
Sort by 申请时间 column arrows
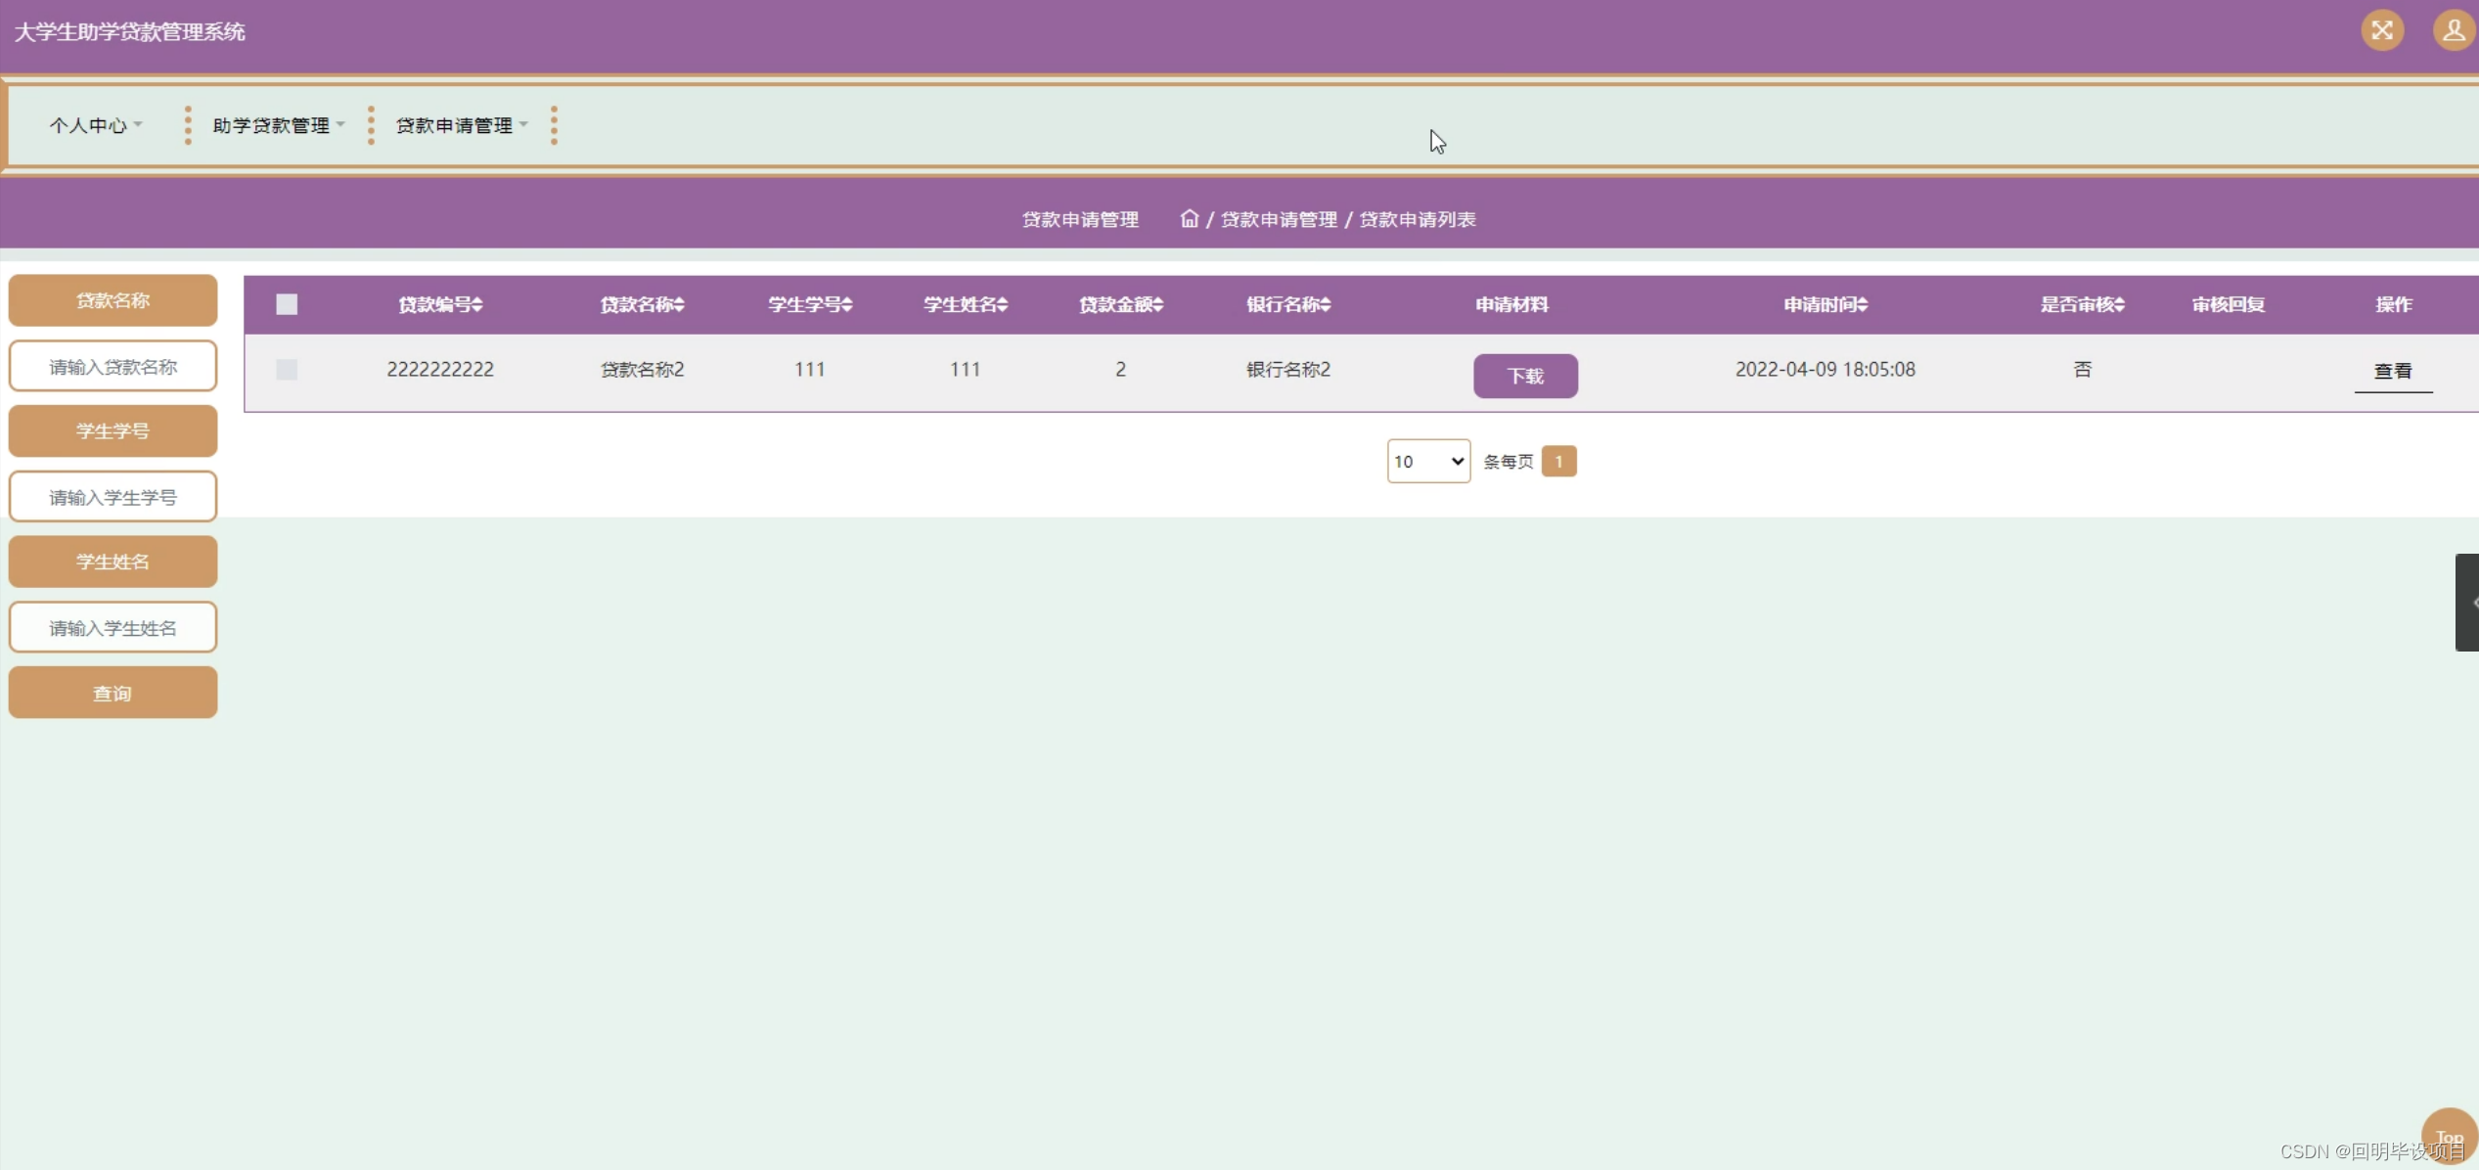pos(1863,305)
